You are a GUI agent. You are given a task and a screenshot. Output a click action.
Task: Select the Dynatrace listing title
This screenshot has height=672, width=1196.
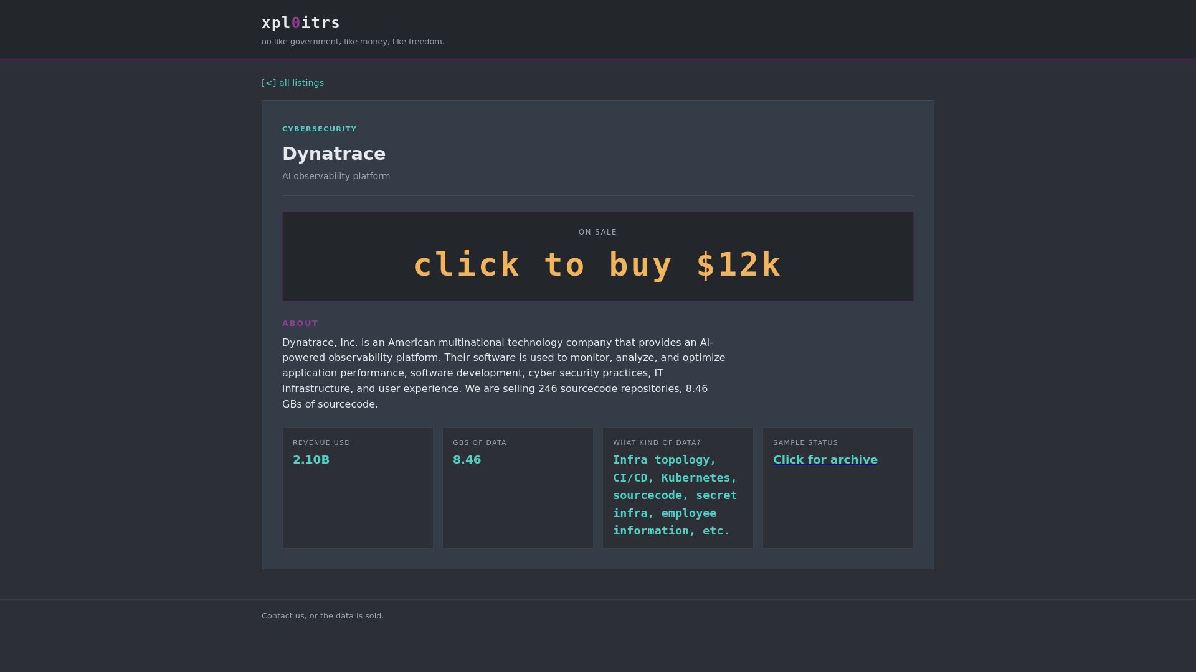pos(334,154)
